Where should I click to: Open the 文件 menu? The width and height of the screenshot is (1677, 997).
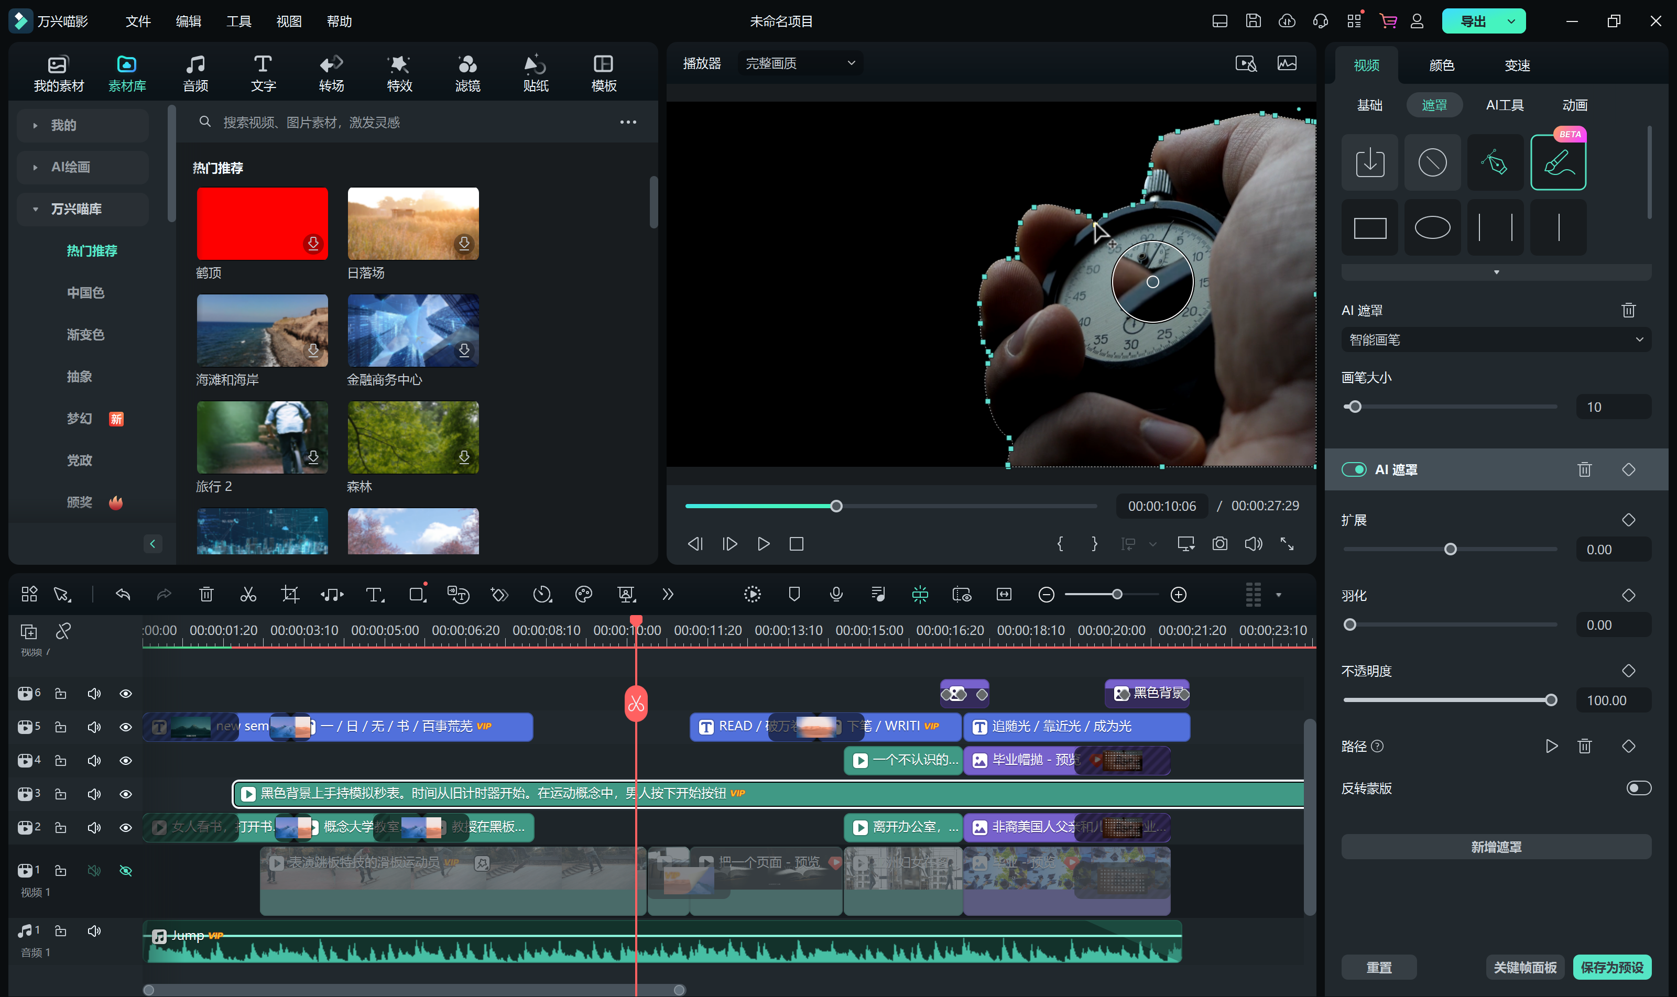click(x=138, y=21)
